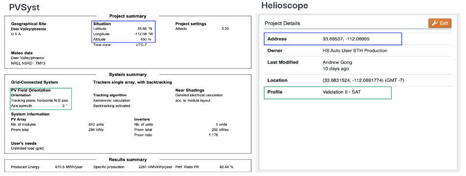This screenshot has height=176, width=466.
Task: Select the "Geographical Site" heading
Action: (28, 23)
